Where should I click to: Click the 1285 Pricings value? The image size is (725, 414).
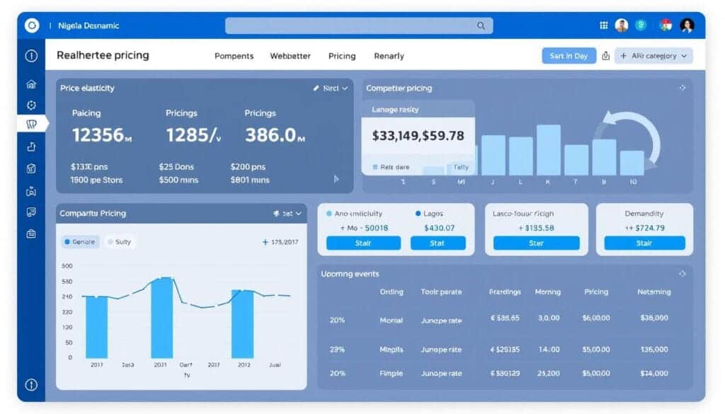coord(193,135)
